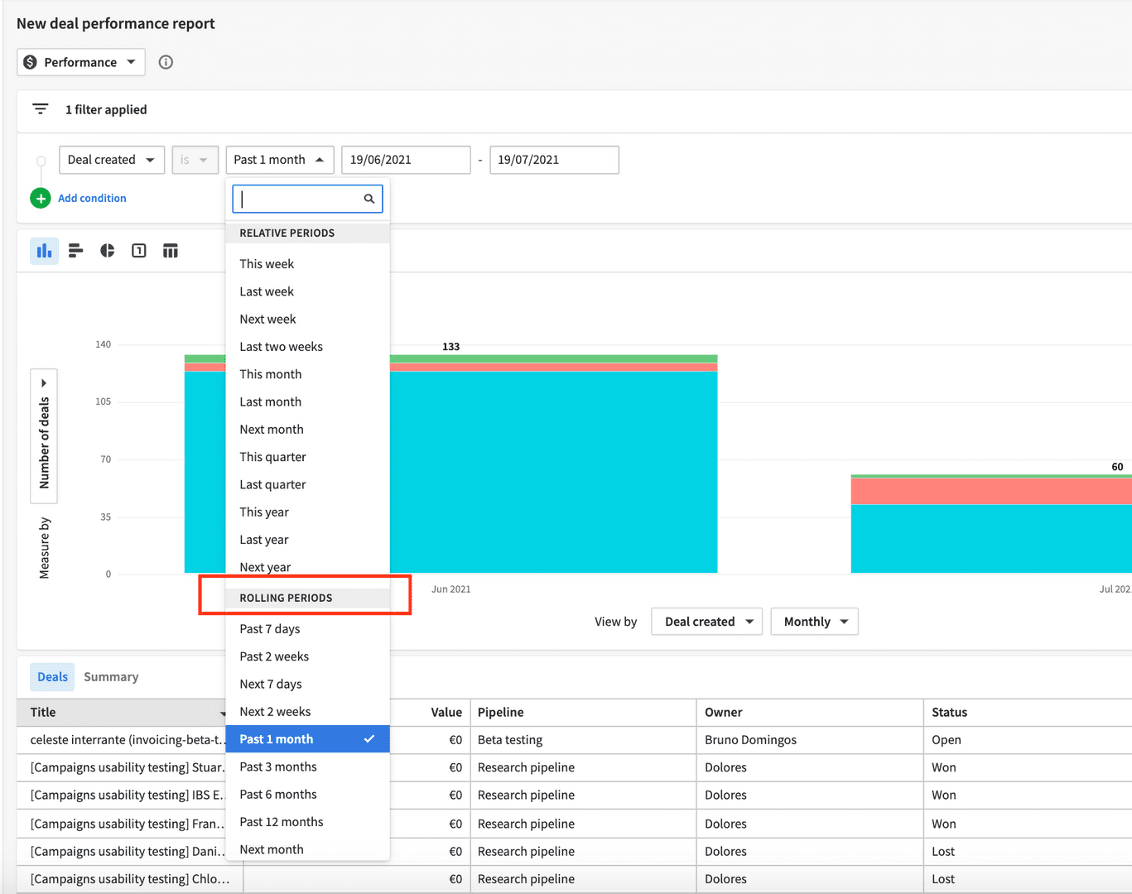Select the checked Past 1 month option
The image size is (1132, 894).
307,739
